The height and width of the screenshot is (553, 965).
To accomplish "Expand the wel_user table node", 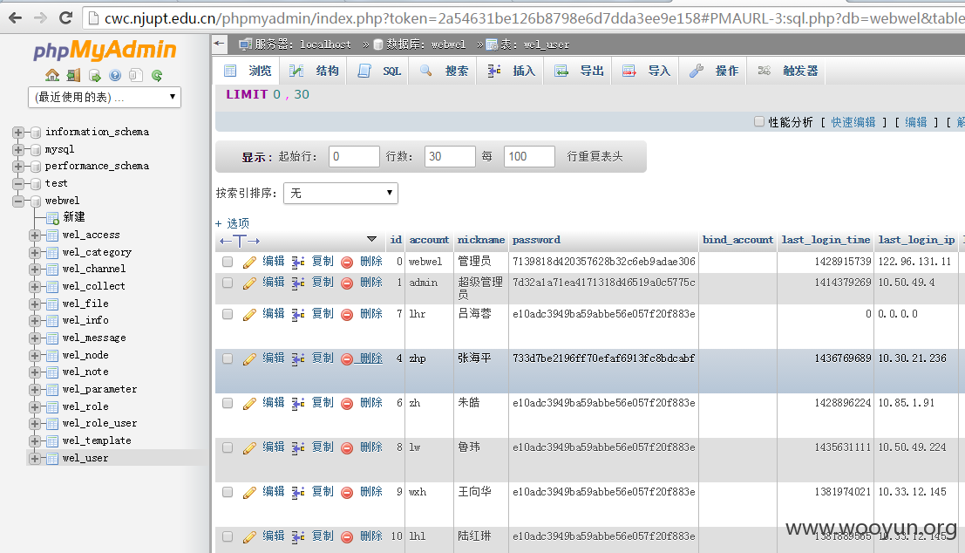I will (35, 458).
